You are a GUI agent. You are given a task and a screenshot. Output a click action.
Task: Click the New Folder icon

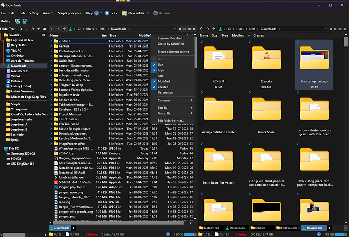pos(125,13)
